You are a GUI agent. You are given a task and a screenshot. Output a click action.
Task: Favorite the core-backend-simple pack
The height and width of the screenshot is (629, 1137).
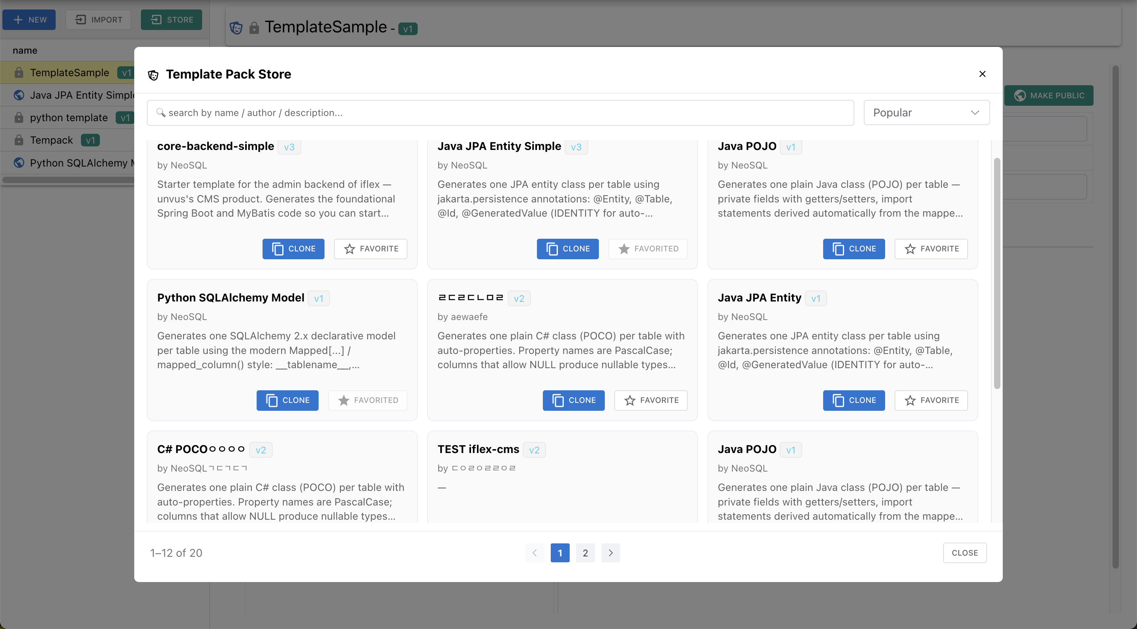(x=370, y=249)
